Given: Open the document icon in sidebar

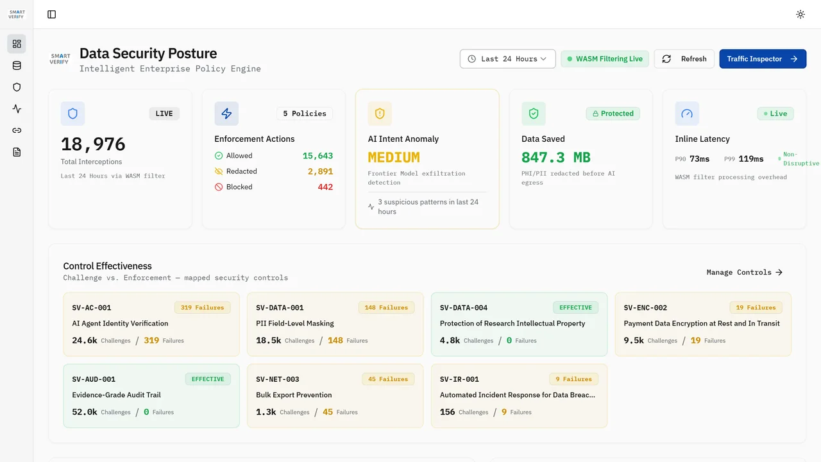Looking at the screenshot, I should tap(17, 152).
